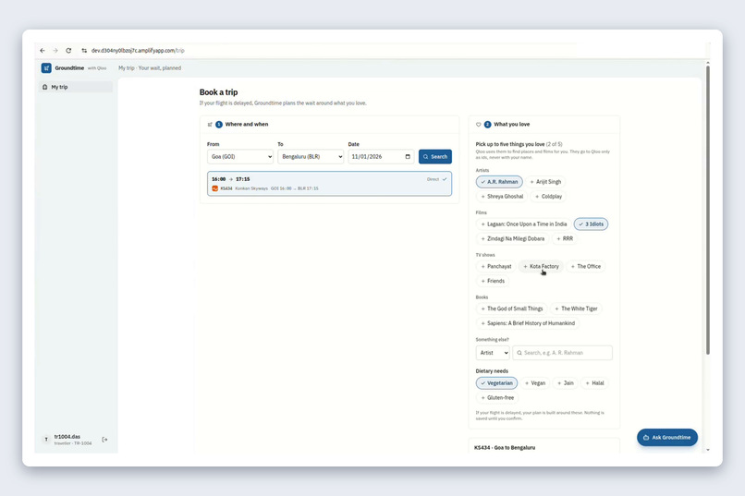Deselect the 3 Idiots film chip
The width and height of the screenshot is (745, 496).
coord(591,224)
